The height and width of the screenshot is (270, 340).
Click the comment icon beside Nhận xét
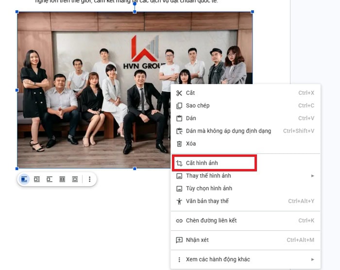coord(179,240)
